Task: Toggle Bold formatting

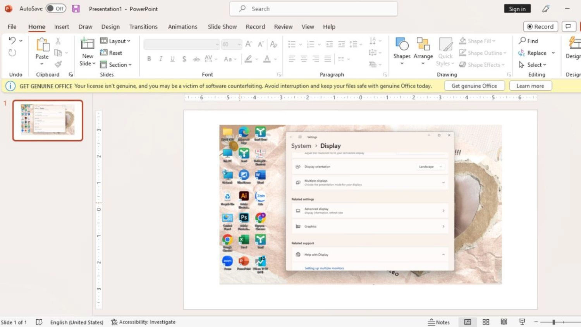Action: [x=149, y=59]
